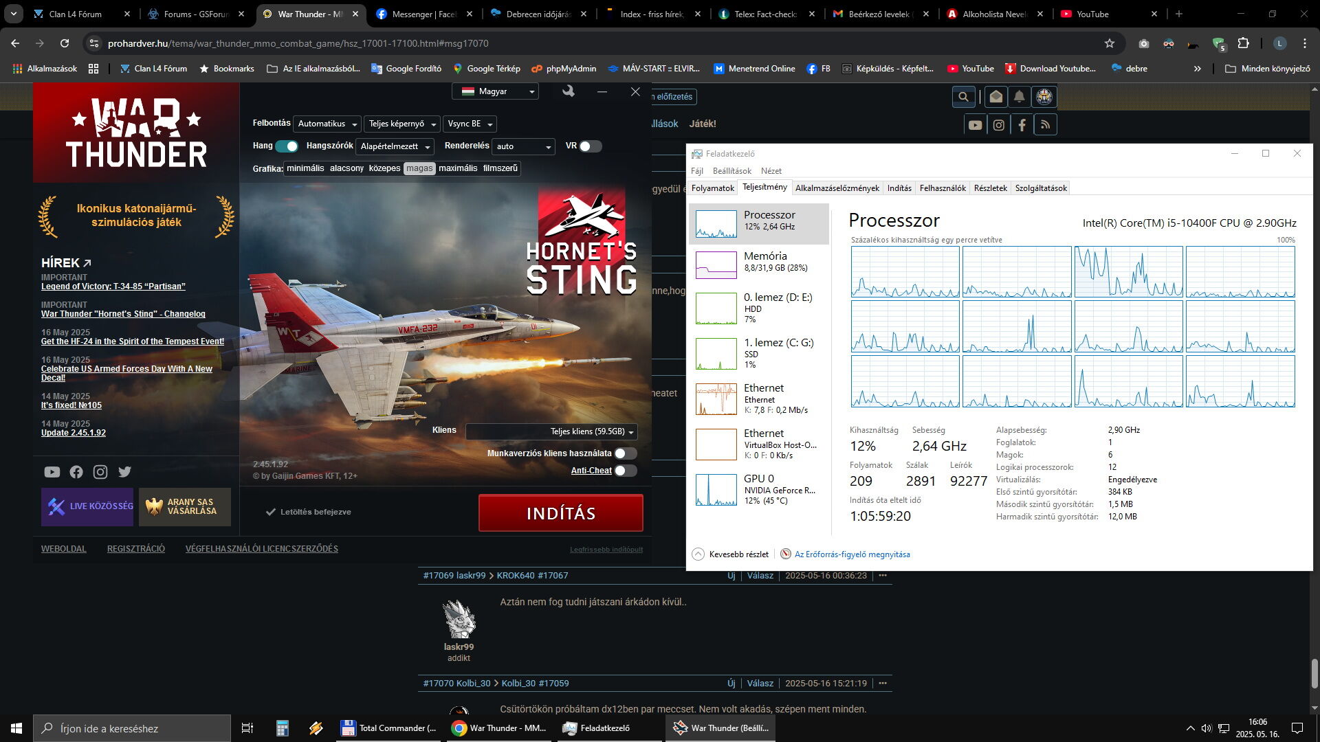Open Task View on the taskbar
The image size is (1320, 742).
coord(247,728)
